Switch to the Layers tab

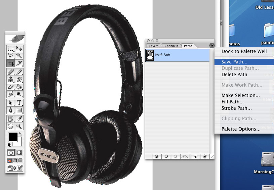pyautogui.click(x=154, y=46)
